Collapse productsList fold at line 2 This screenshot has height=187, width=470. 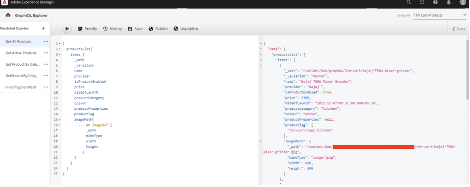coord(60,49)
